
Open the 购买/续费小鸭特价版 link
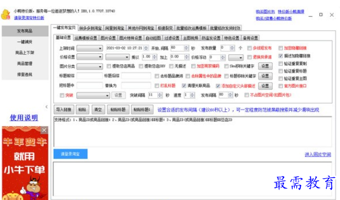[274, 18]
